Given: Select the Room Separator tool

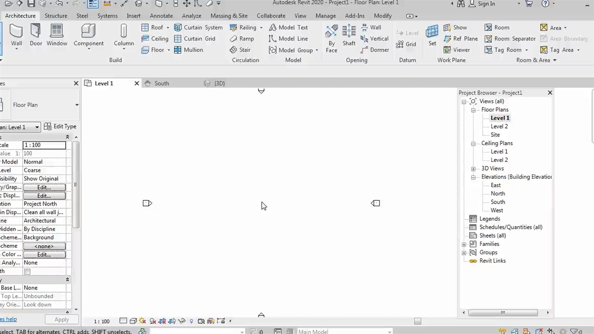Looking at the screenshot, I should click(x=510, y=39).
